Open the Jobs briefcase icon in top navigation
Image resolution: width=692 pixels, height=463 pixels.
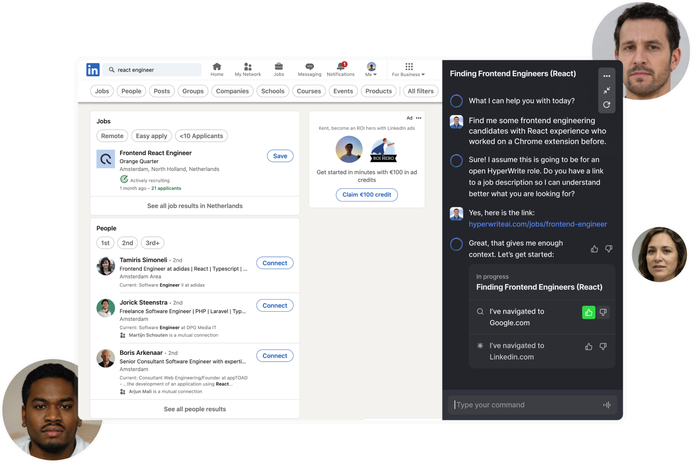coord(279,66)
